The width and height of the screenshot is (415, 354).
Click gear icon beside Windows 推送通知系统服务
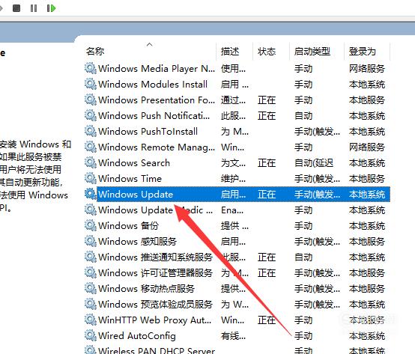[91, 257]
